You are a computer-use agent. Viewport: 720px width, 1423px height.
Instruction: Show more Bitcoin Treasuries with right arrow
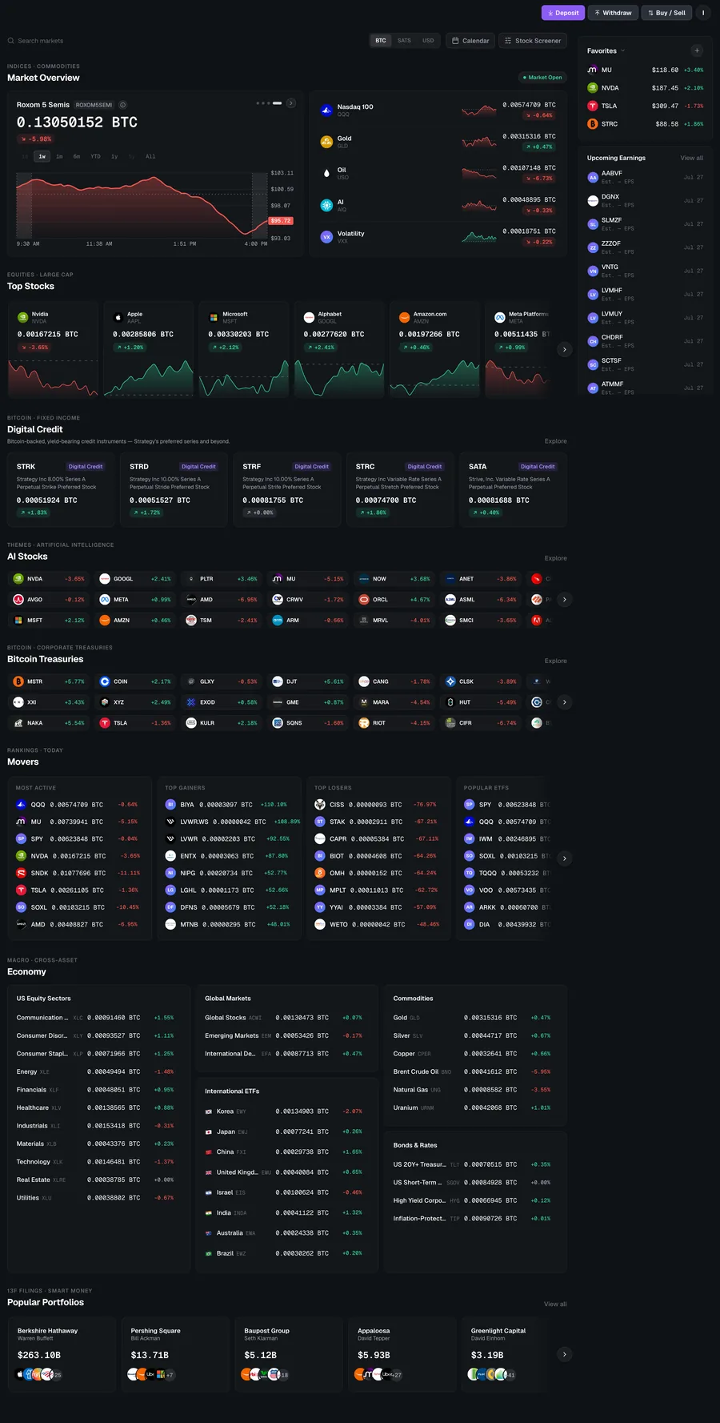(565, 702)
